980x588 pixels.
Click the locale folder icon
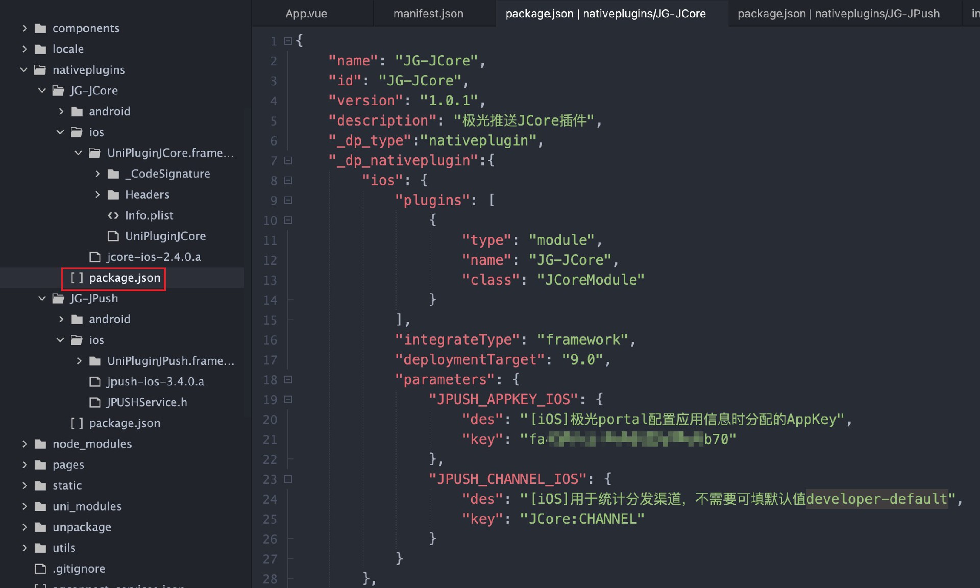(x=40, y=49)
